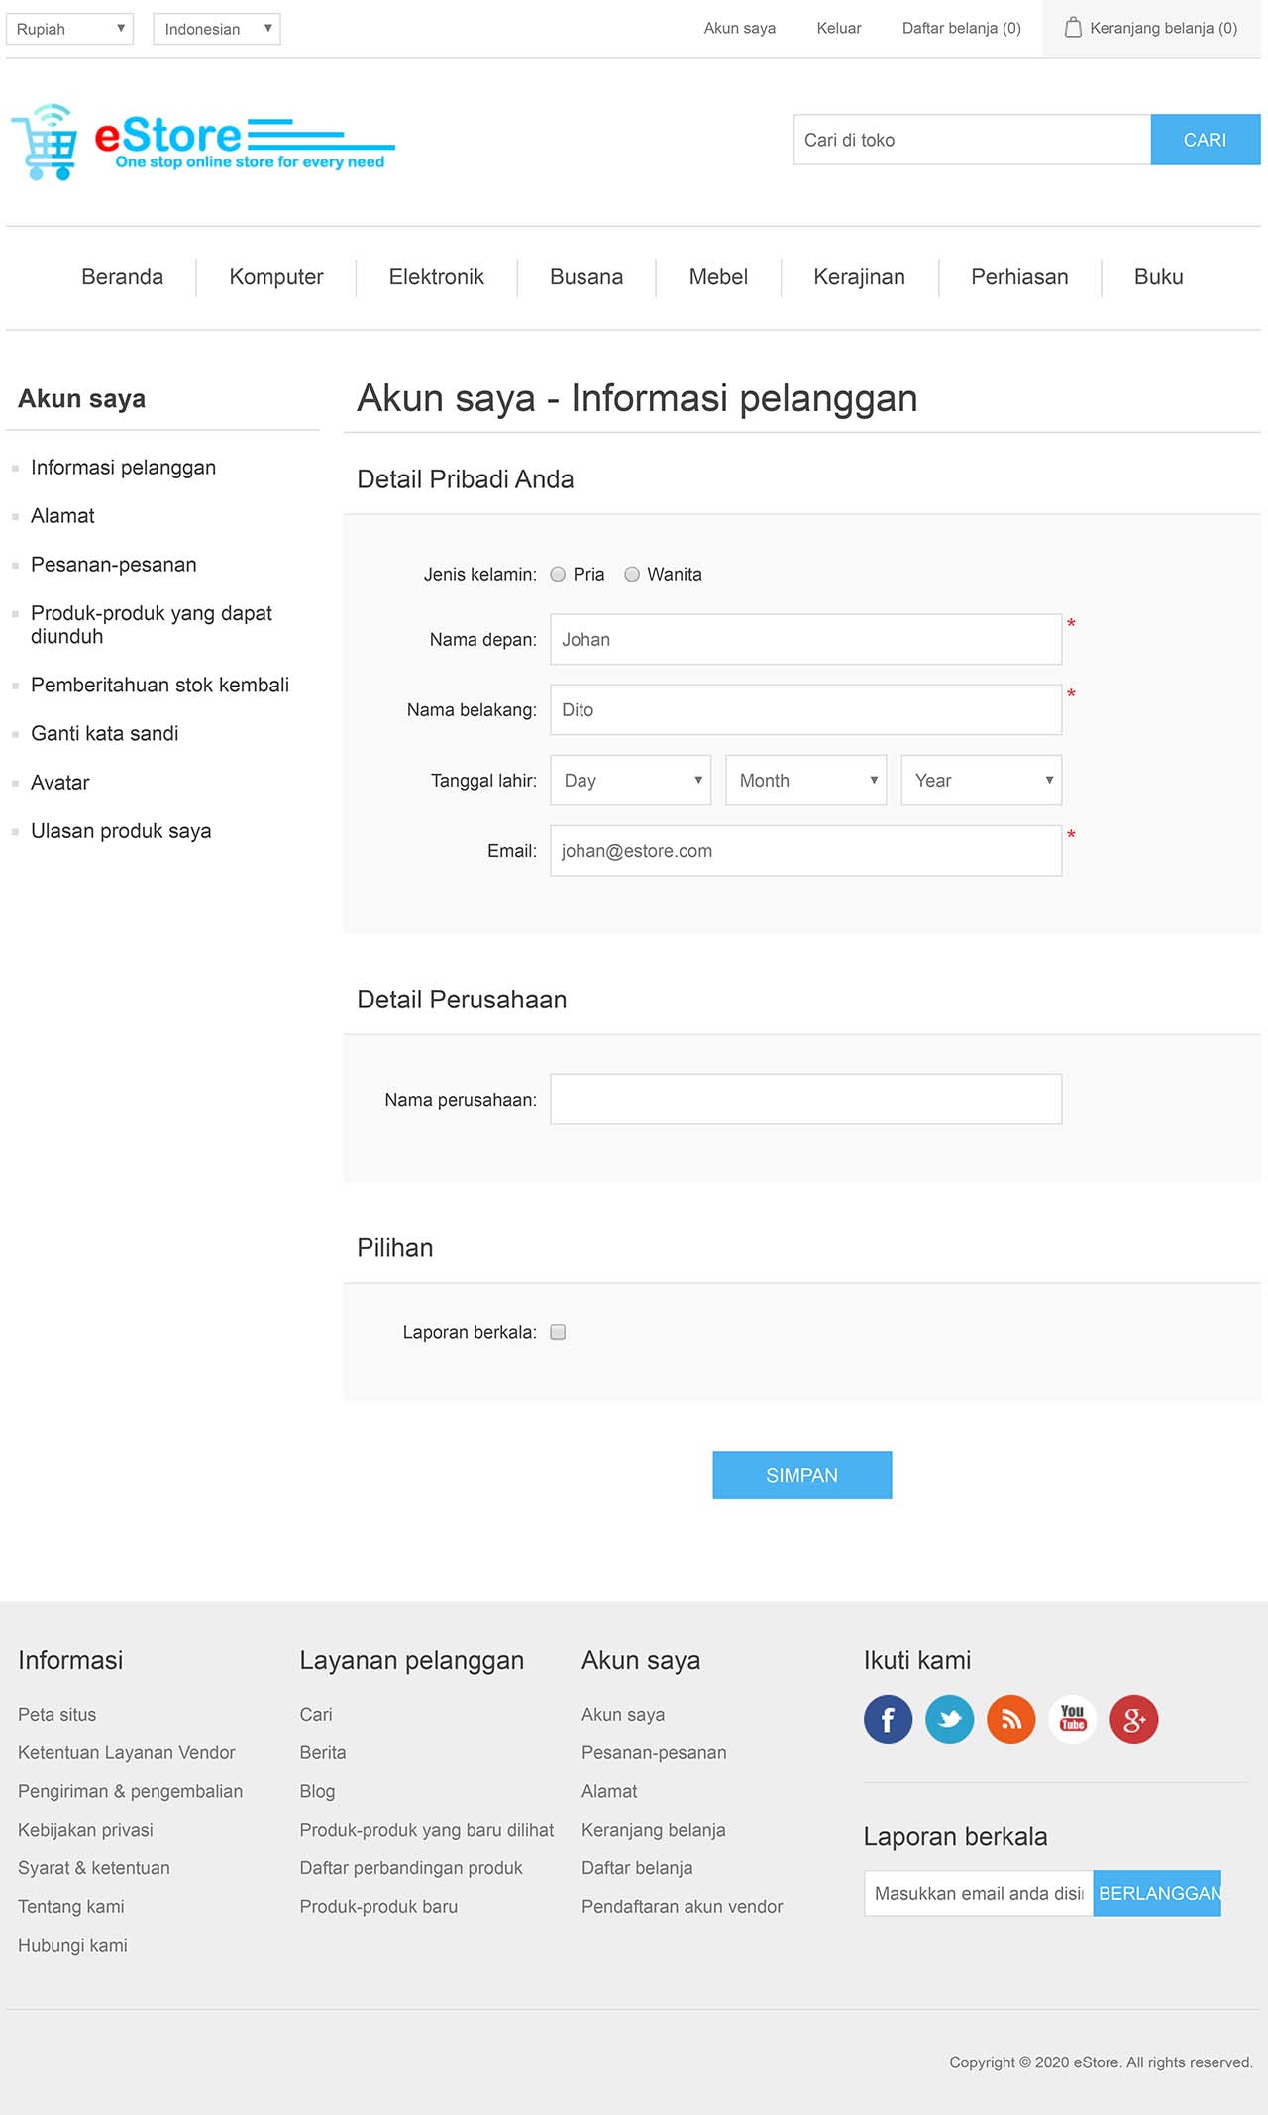1268x2115 pixels.
Task: Select the Pria gender radio button
Action: pyautogui.click(x=558, y=575)
